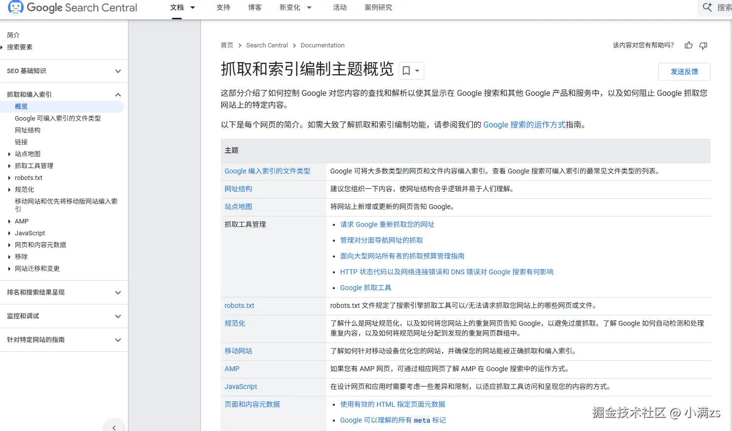Open the 新变化 dropdown menu
Image resolution: width=732 pixels, height=431 pixels.
point(295,7)
